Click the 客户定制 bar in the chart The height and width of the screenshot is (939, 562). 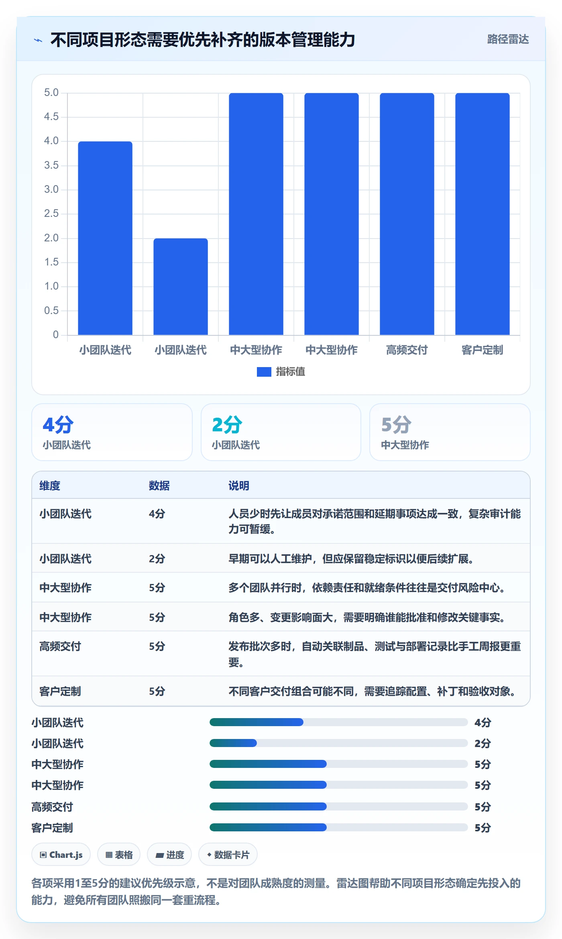482,214
